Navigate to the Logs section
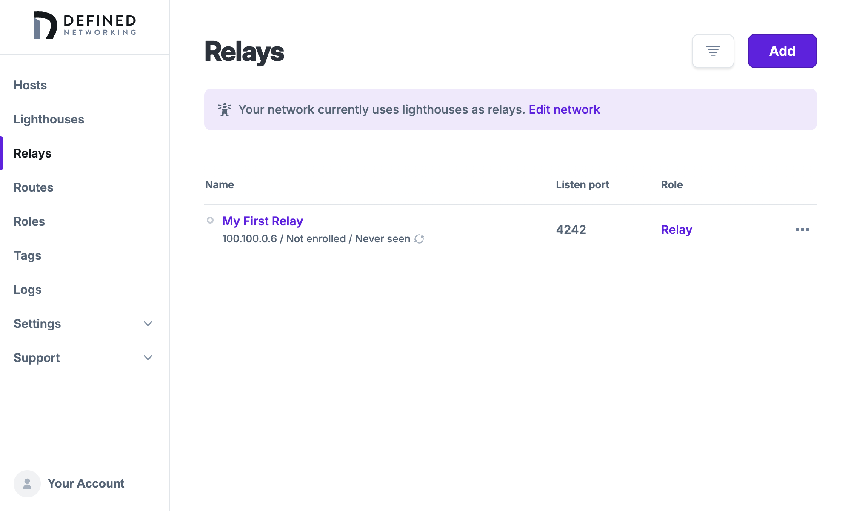851x511 pixels. [x=27, y=290]
